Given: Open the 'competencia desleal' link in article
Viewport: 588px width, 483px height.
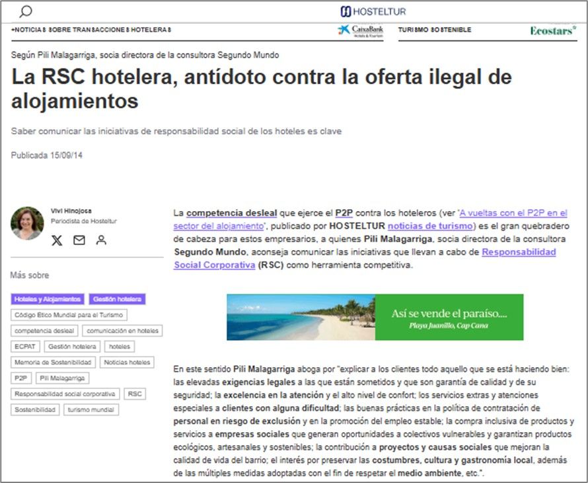Looking at the screenshot, I should click(231, 213).
